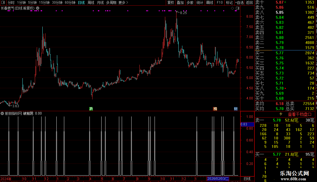Click the 总买 7132 total value

click(300, 109)
